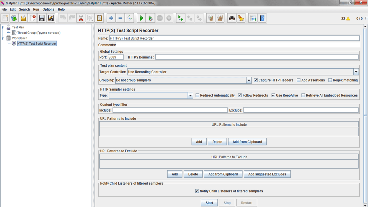
Task: Click the Port input field
Action: point(116,57)
